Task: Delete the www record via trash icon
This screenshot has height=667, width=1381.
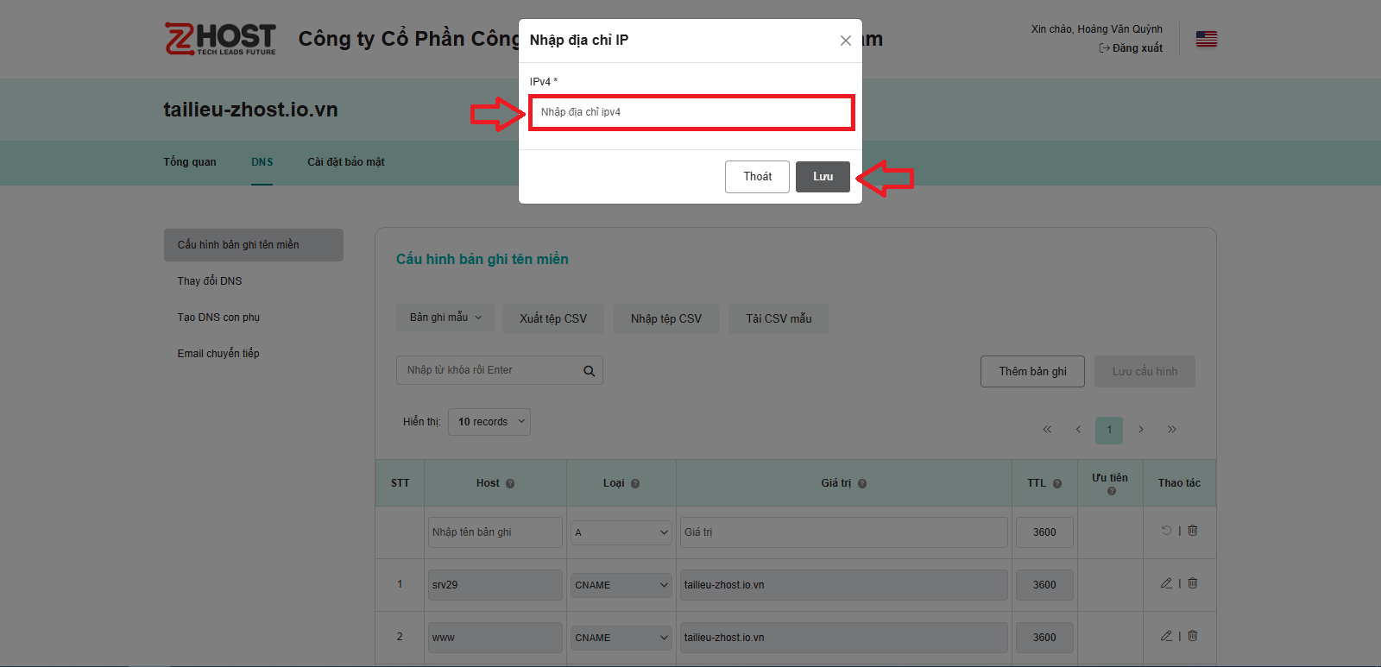Action: (x=1192, y=636)
